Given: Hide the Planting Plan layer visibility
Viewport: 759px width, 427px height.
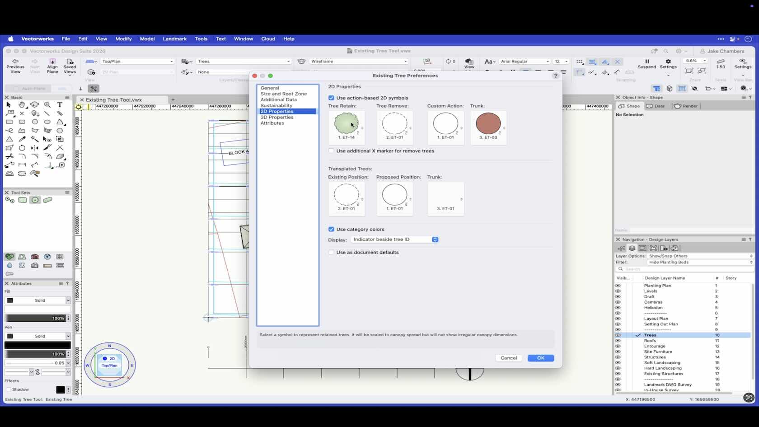Looking at the screenshot, I should 618,286.
